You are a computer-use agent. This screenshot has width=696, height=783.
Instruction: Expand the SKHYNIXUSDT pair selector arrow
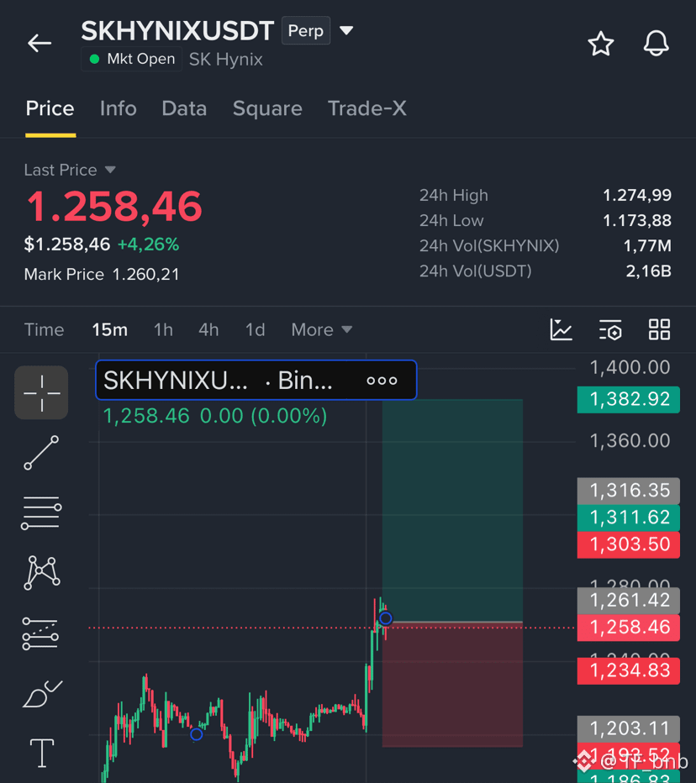(346, 30)
